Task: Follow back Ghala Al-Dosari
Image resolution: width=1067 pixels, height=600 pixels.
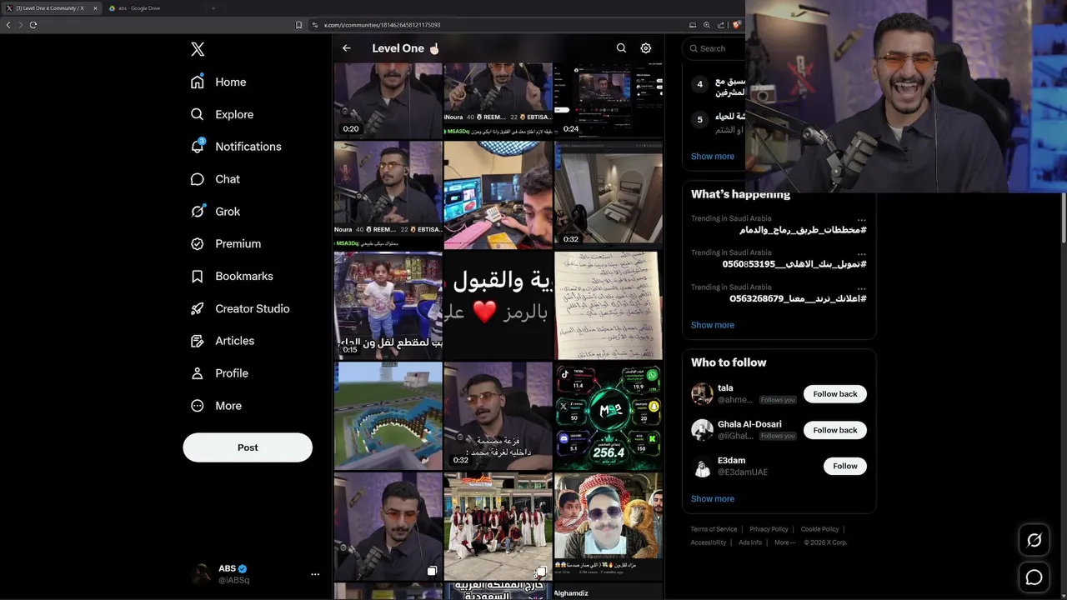Action: click(x=835, y=430)
